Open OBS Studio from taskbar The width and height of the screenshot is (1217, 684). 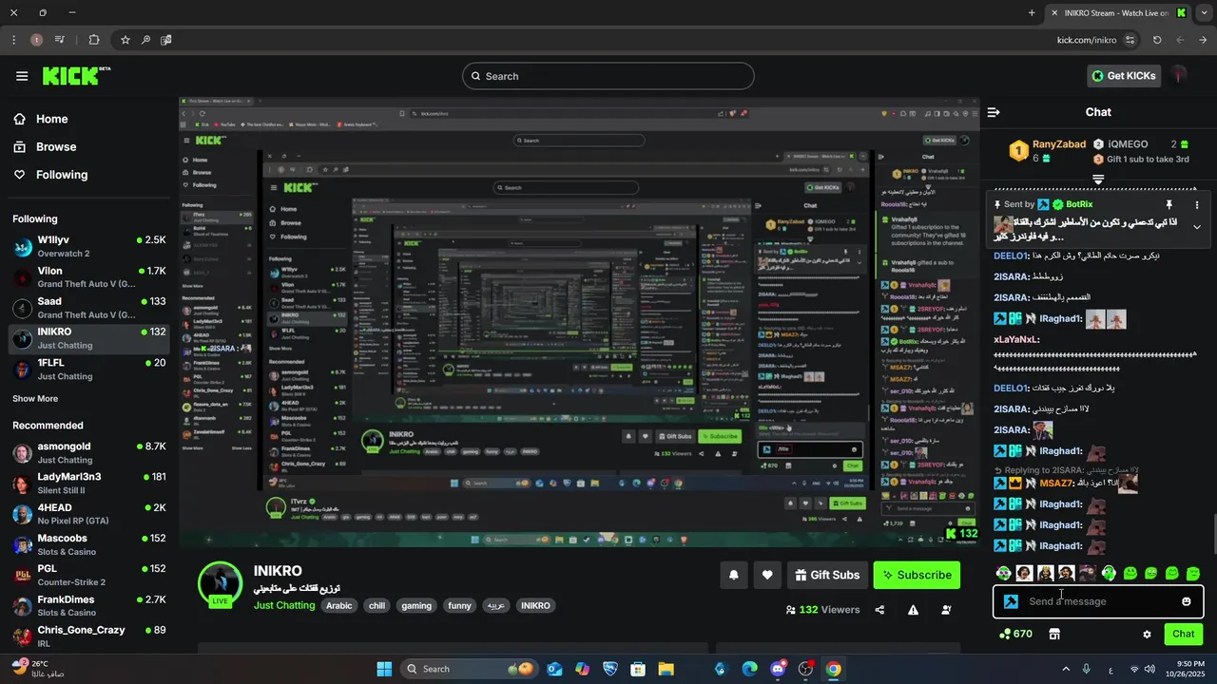[x=805, y=669]
